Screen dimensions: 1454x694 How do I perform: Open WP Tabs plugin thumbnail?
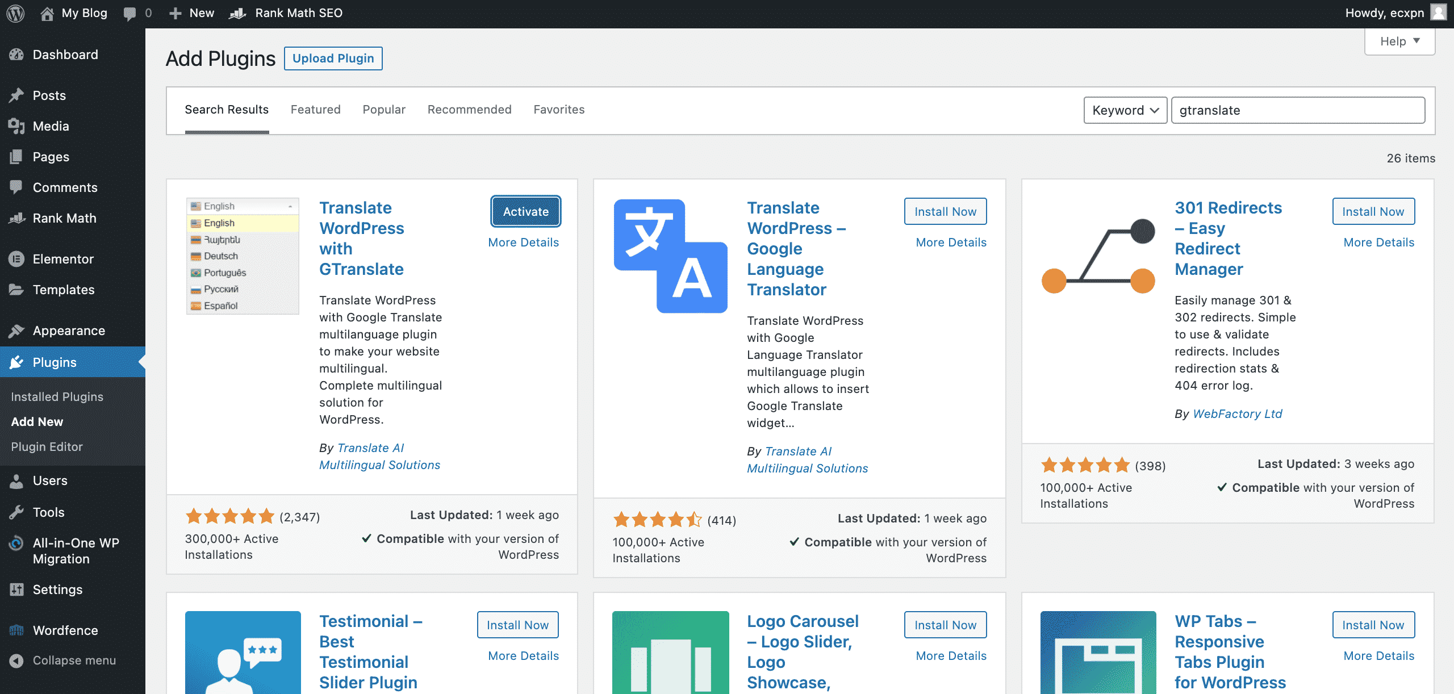pos(1098,653)
